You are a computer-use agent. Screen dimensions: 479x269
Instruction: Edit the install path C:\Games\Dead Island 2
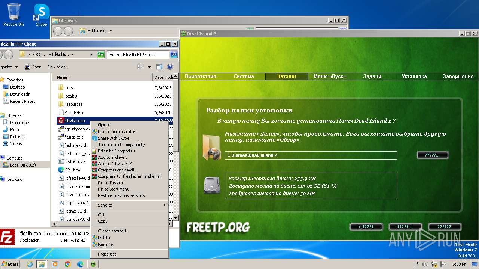pos(311,155)
